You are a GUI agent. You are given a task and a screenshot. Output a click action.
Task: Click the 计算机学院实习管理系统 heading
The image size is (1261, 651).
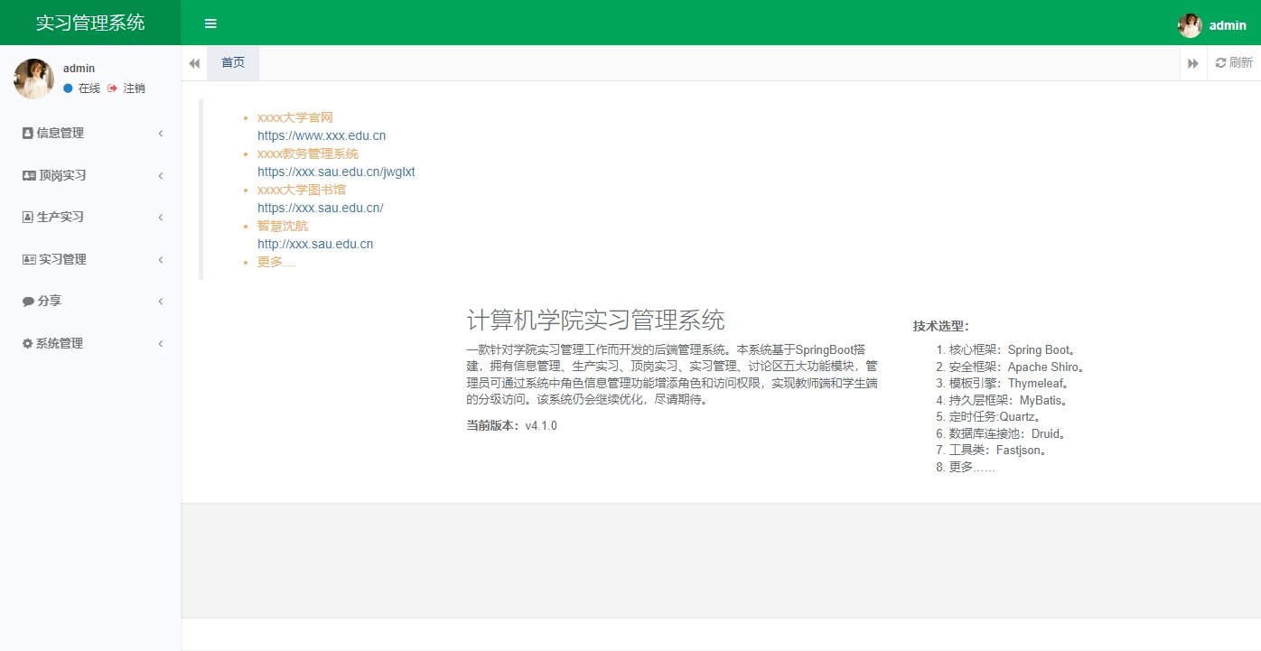595,320
